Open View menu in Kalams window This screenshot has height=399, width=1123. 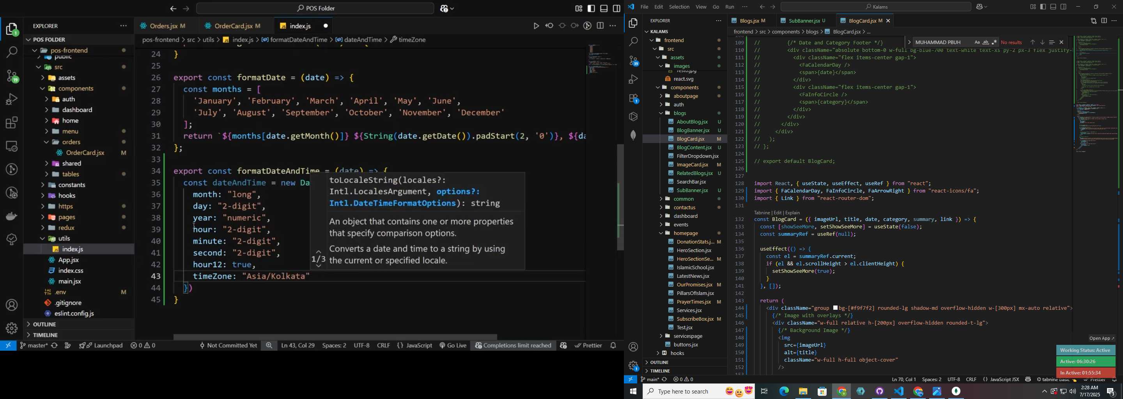coord(701,7)
